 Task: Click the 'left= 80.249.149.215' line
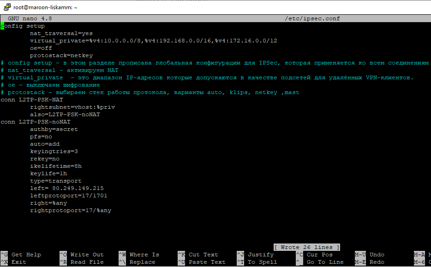67,189
